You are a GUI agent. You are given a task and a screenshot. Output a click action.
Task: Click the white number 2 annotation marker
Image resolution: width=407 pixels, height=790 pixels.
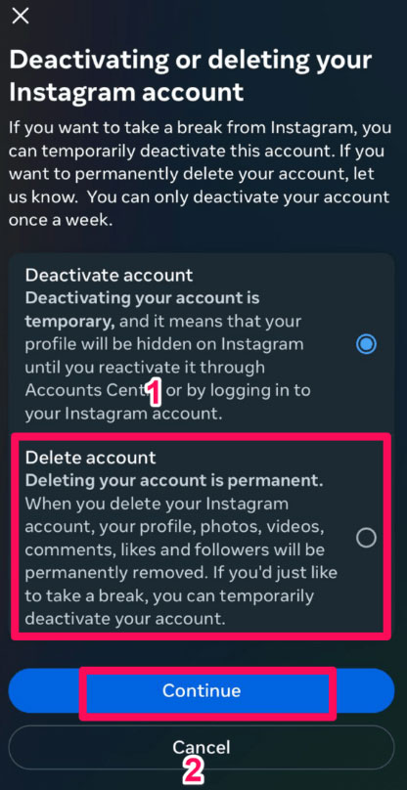point(192,769)
